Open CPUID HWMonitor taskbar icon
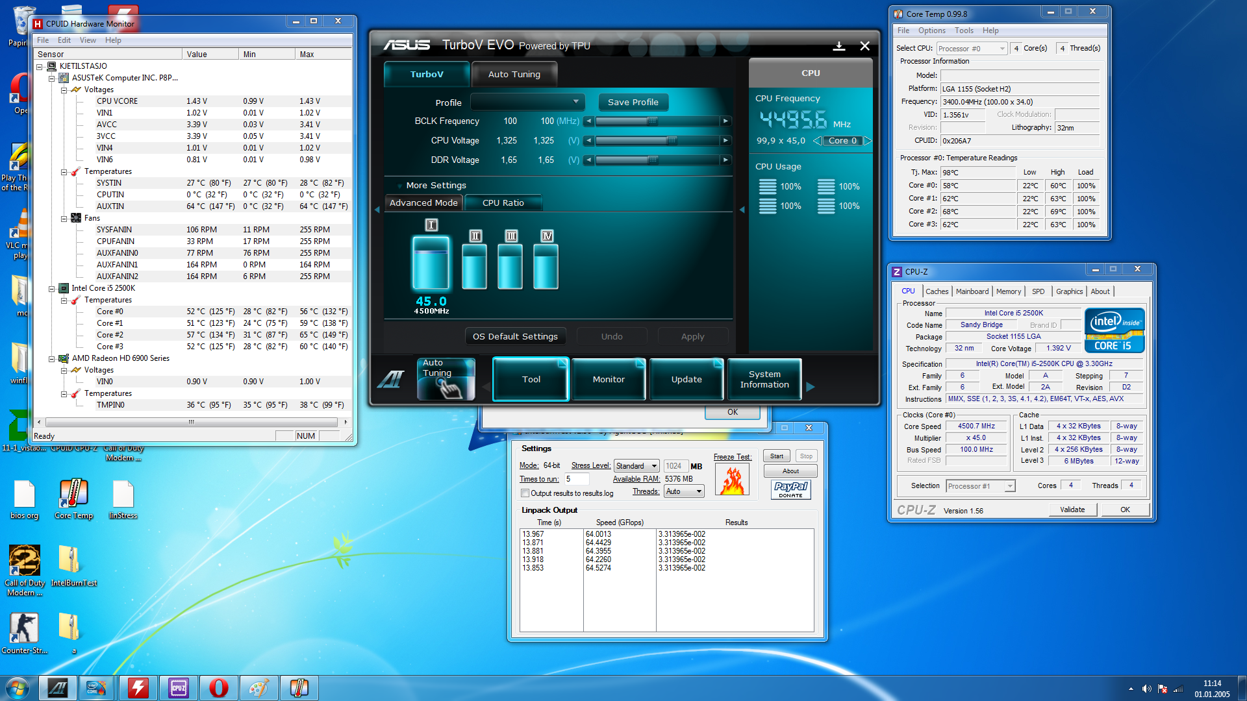This screenshot has width=1247, height=701. tap(138, 688)
